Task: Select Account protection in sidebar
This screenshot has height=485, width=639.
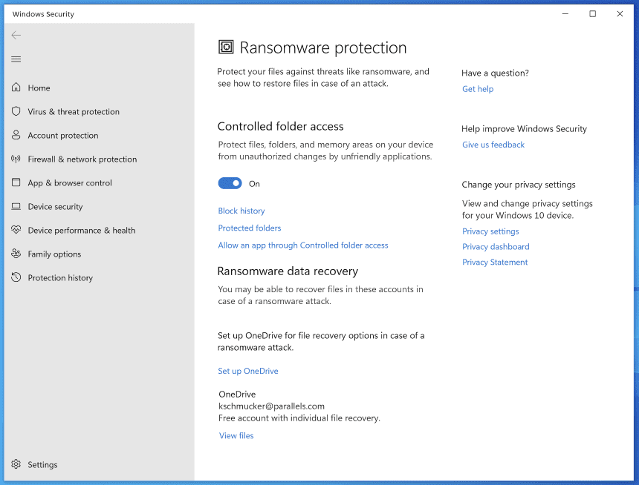Action: click(62, 136)
